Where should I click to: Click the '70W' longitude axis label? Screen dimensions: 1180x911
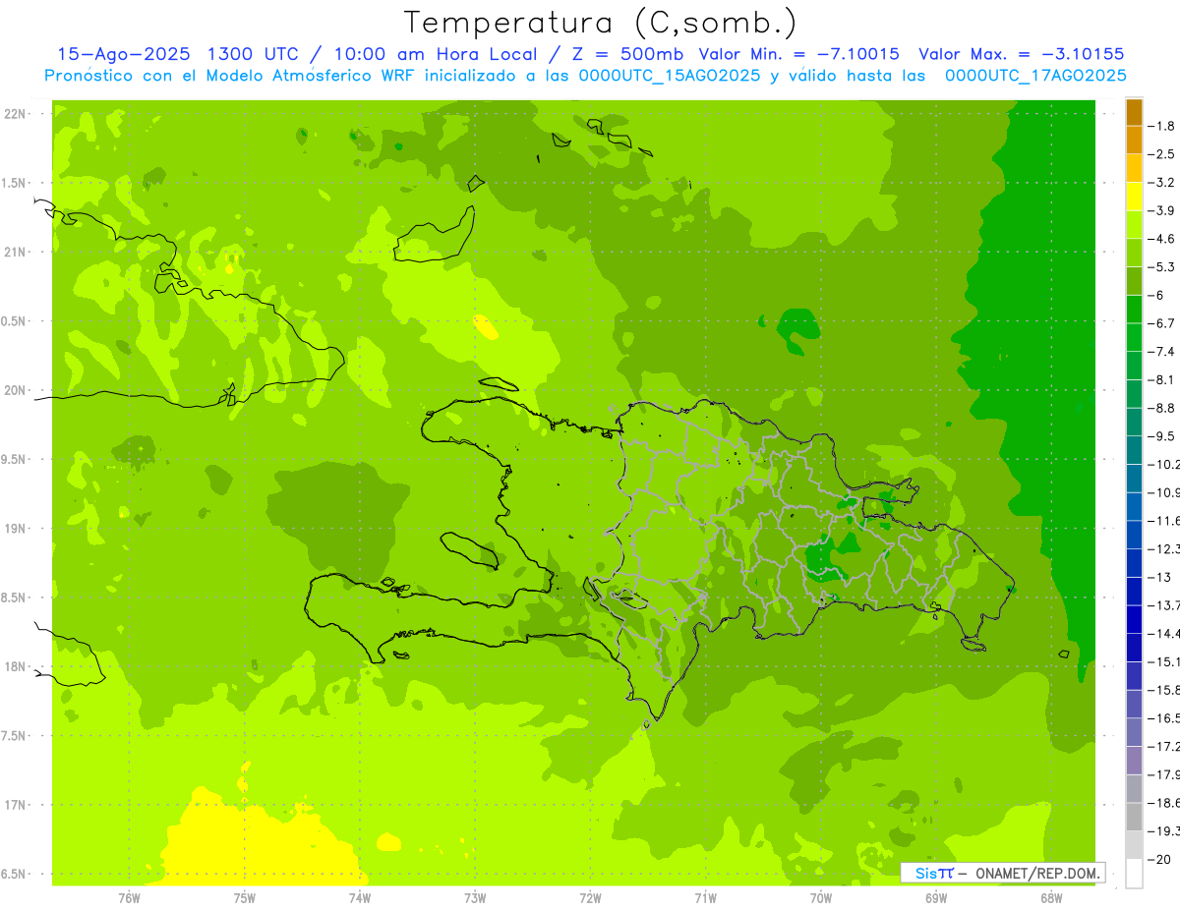pyautogui.click(x=820, y=898)
